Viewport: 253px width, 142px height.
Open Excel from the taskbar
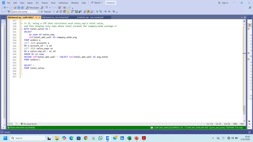click(x=129, y=138)
